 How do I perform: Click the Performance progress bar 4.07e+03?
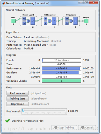tap(61, 68)
